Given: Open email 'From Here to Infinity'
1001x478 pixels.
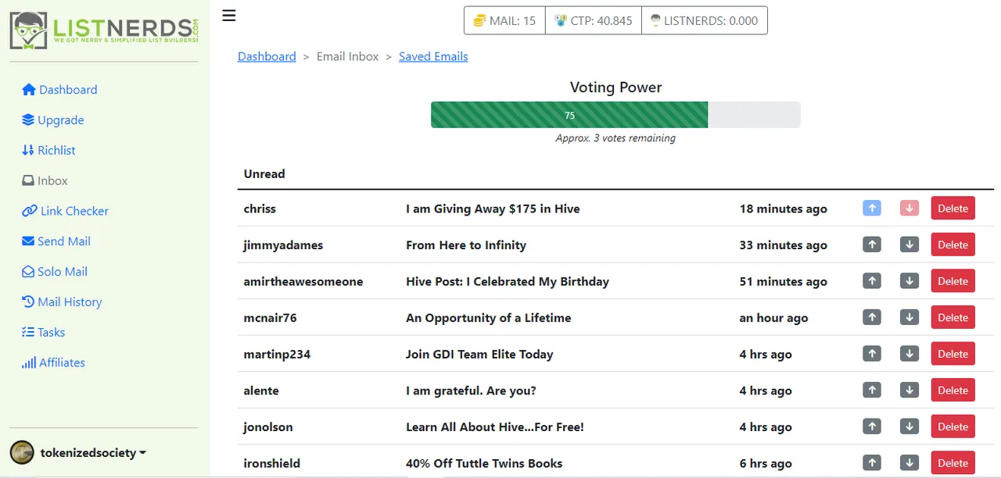Looking at the screenshot, I should 466,245.
